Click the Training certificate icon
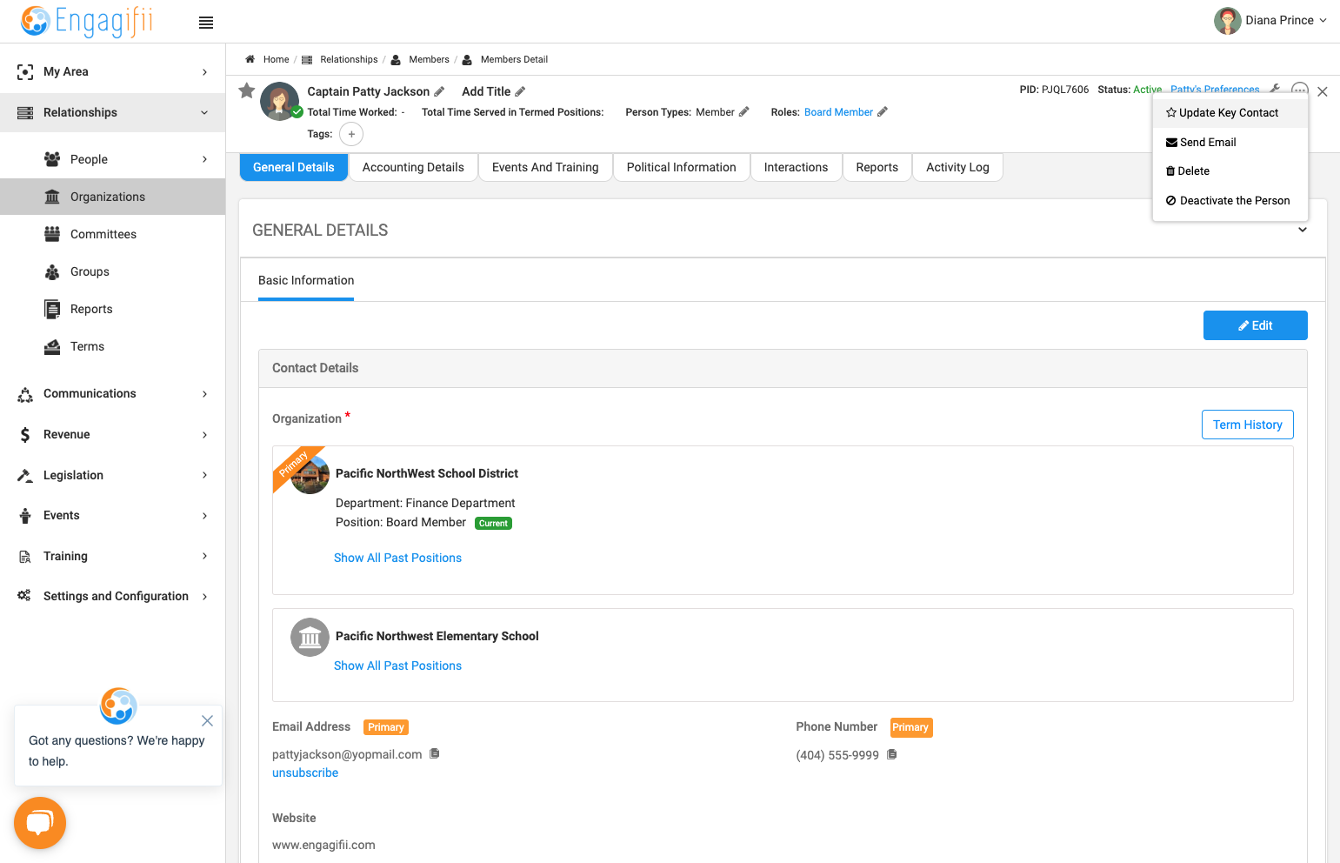The image size is (1340, 863). pos(25,557)
